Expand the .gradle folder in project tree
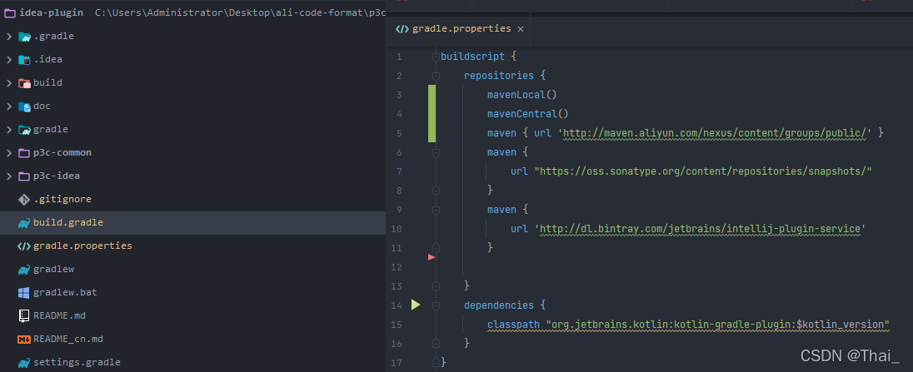The width and height of the screenshot is (913, 372). click(8, 36)
